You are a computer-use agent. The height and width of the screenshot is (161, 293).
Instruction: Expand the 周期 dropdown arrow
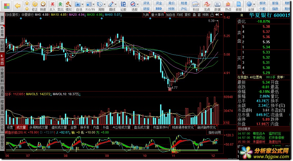(104, 4)
